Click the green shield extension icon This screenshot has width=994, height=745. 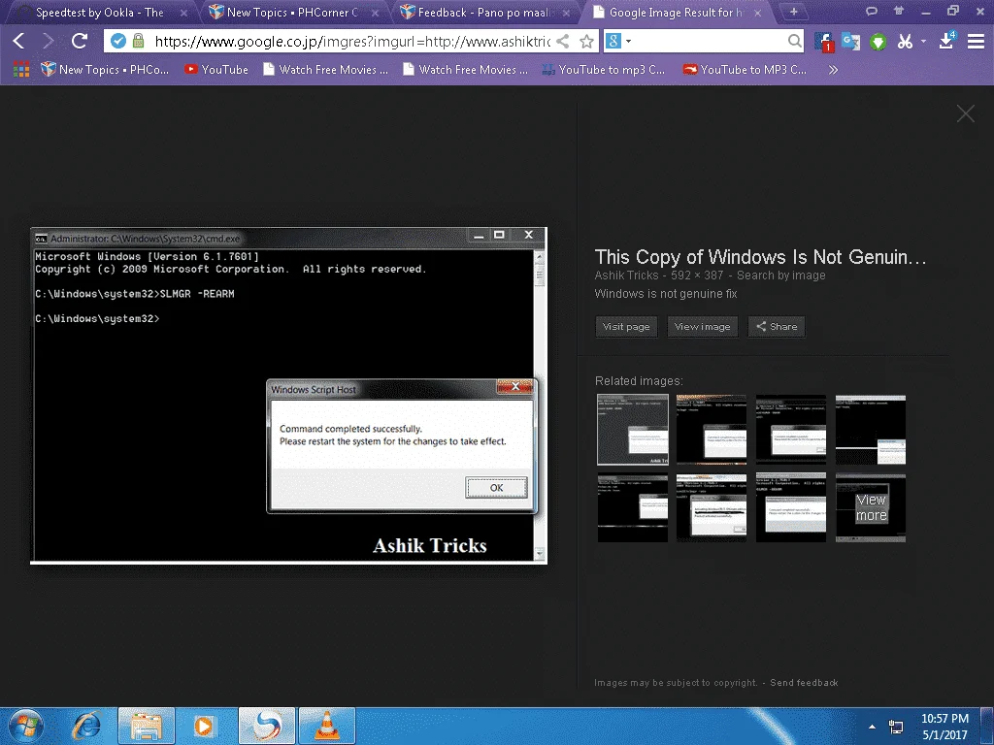(x=878, y=43)
